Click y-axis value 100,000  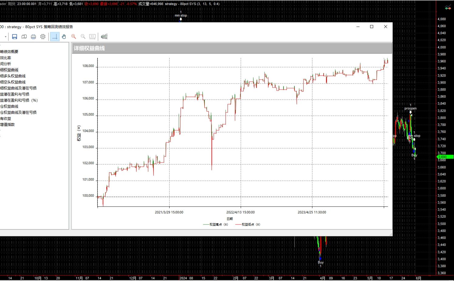tap(88, 196)
